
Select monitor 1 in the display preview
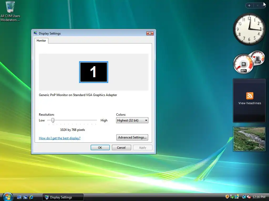(94, 72)
